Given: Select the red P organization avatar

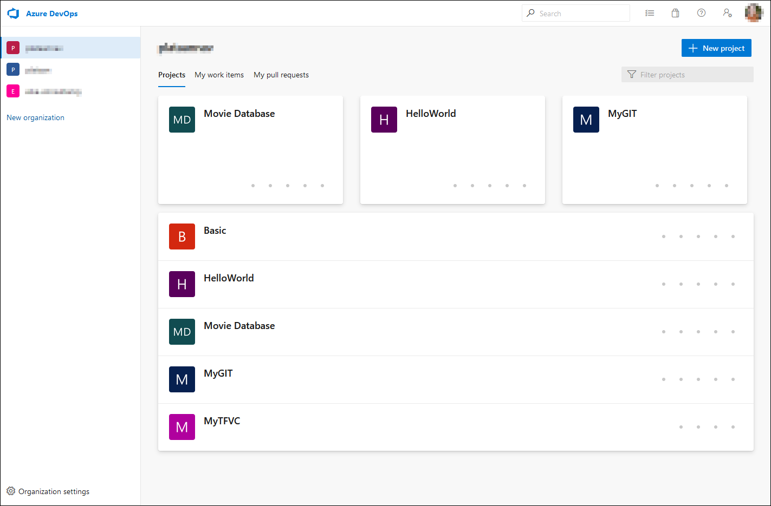Looking at the screenshot, I should pyautogui.click(x=13, y=48).
